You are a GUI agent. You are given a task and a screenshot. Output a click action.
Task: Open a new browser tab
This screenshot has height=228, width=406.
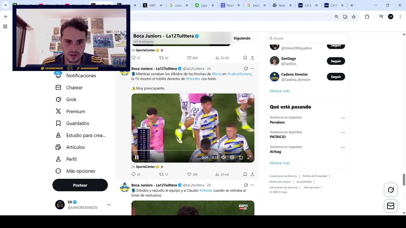tap(352, 5)
